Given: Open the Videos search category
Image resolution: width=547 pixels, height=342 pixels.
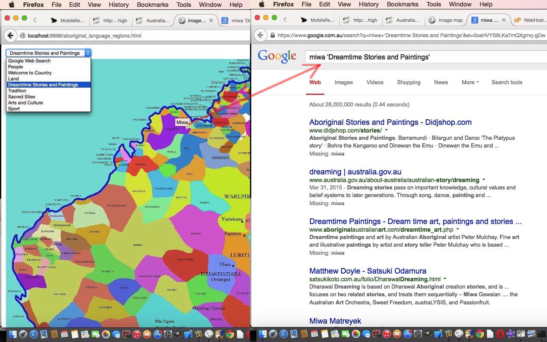Looking at the screenshot, I should click(375, 83).
